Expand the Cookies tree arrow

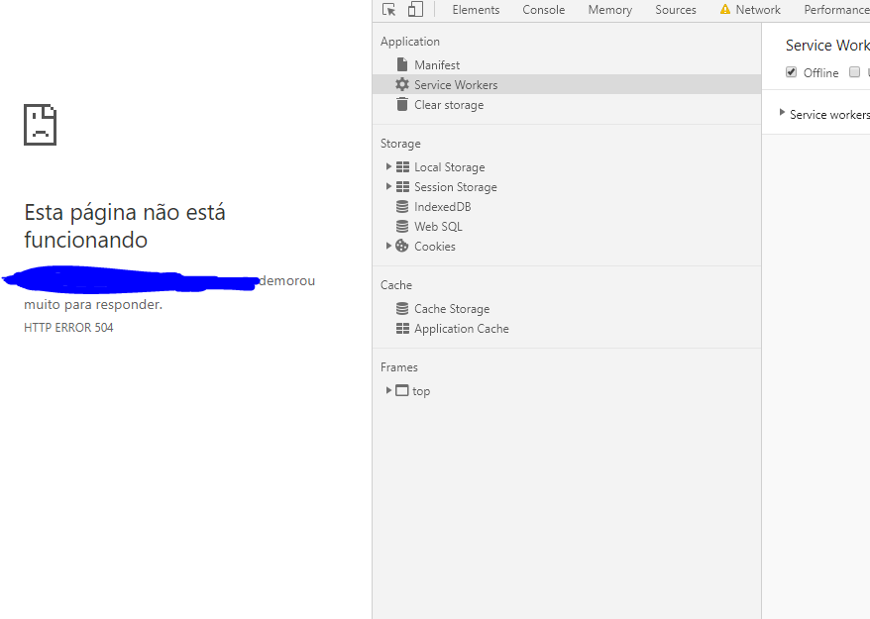pyautogui.click(x=388, y=246)
